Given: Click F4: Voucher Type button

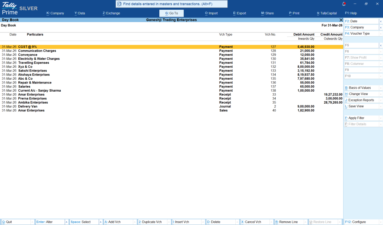Looking at the screenshot, I should [362, 33].
